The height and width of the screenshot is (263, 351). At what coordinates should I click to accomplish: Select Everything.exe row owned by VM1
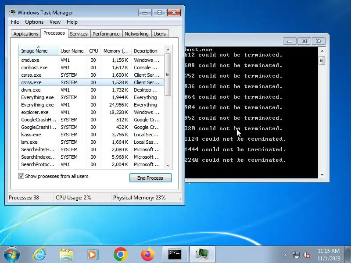(x=91, y=105)
